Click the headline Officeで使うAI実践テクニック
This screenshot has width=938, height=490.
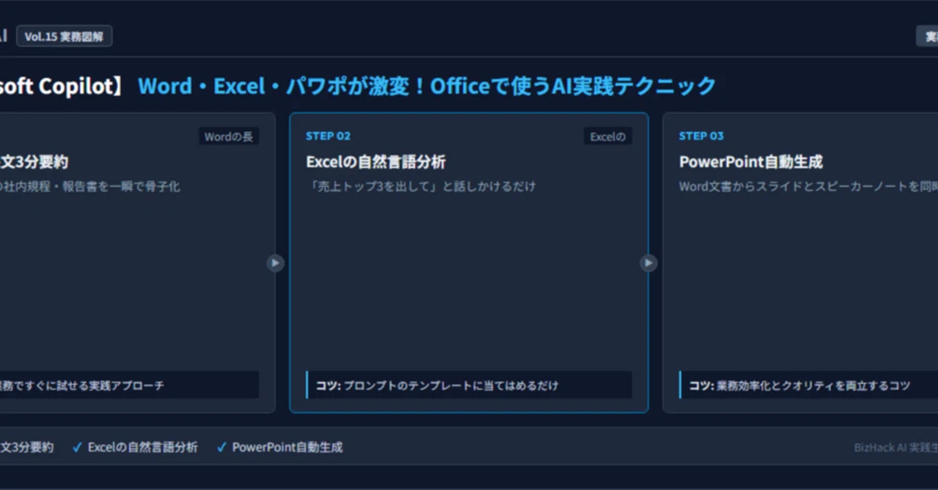(x=573, y=86)
